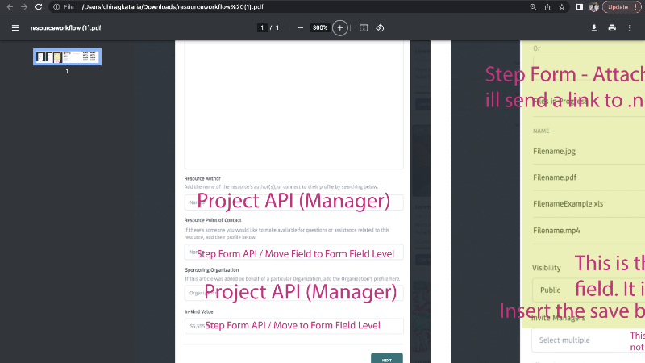The width and height of the screenshot is (645, 363).
Task: Download the PDF file
Action: click(594, 28)
